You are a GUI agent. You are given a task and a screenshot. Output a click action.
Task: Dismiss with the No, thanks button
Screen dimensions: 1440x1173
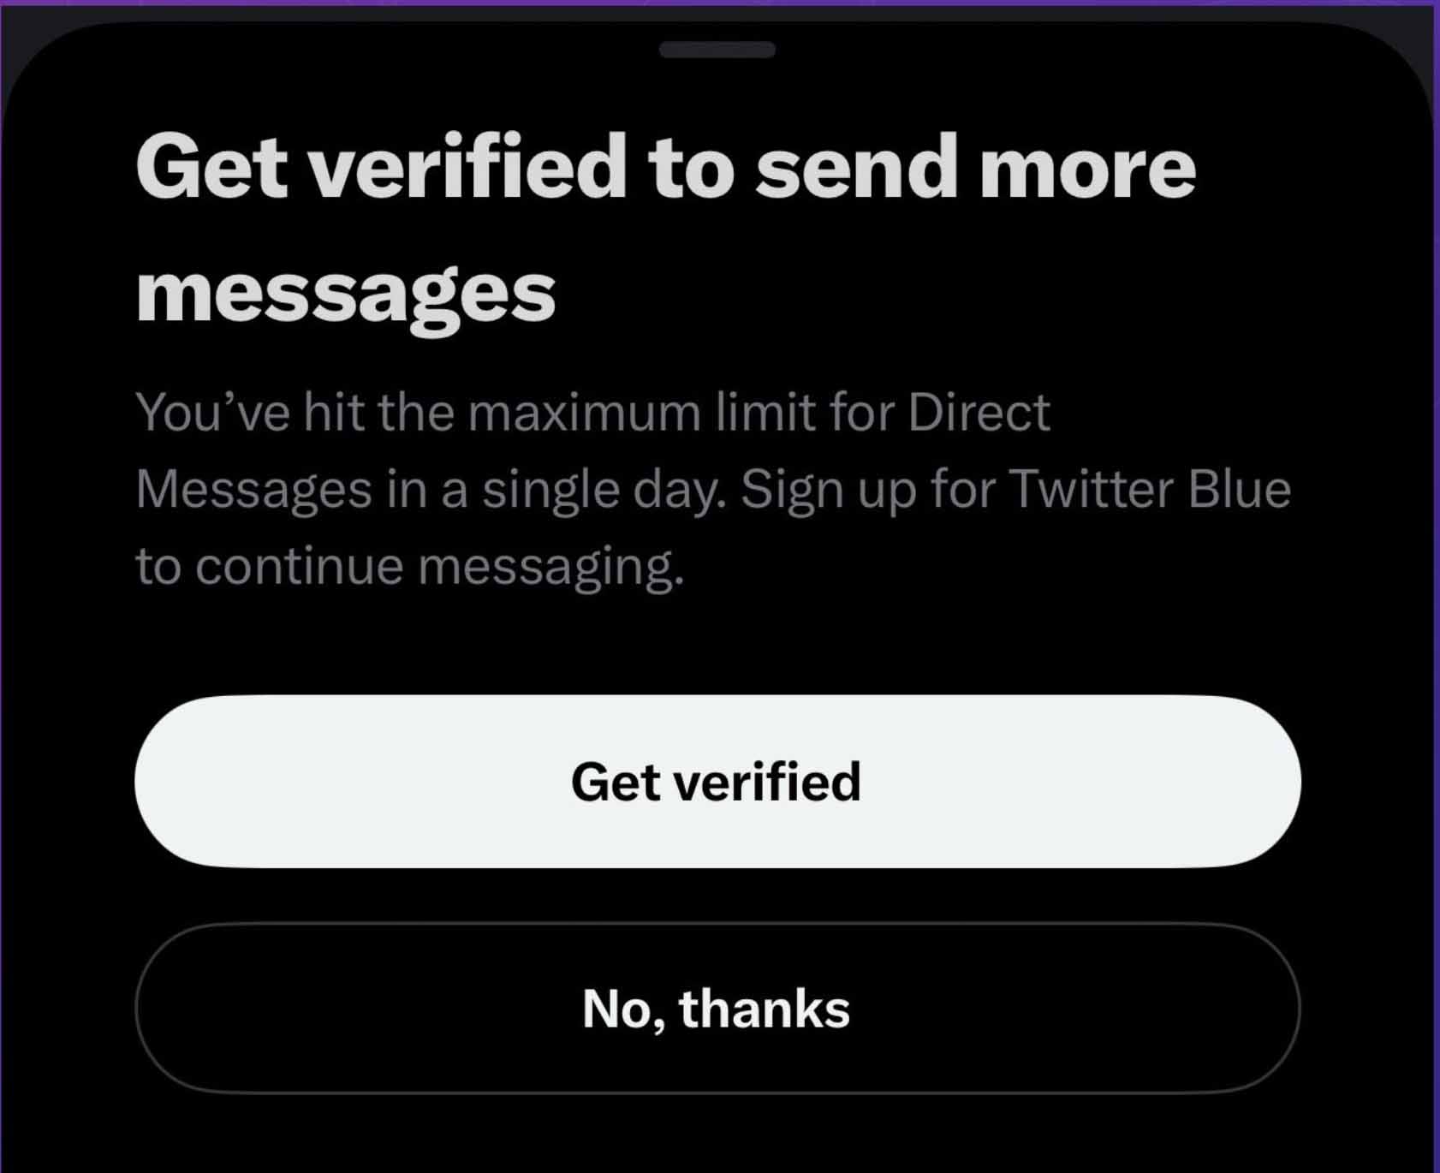(x=717, y=1008)
